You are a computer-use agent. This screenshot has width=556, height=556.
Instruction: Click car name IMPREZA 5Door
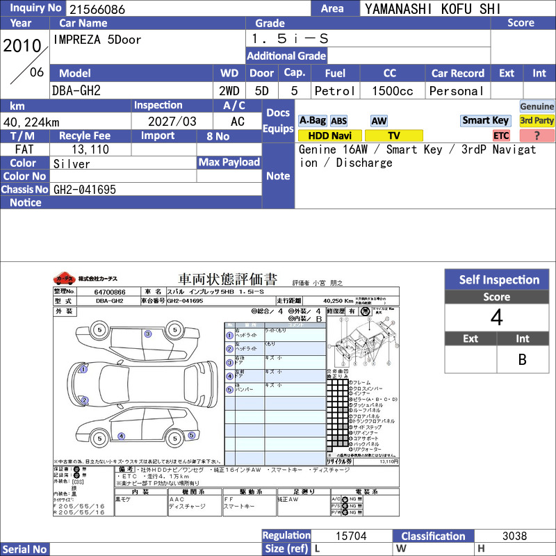[x=97, y=40]
